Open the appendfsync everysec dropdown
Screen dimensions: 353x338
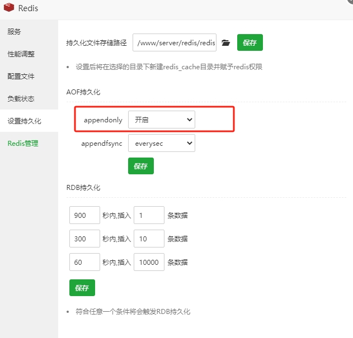(x=162, y=143)
